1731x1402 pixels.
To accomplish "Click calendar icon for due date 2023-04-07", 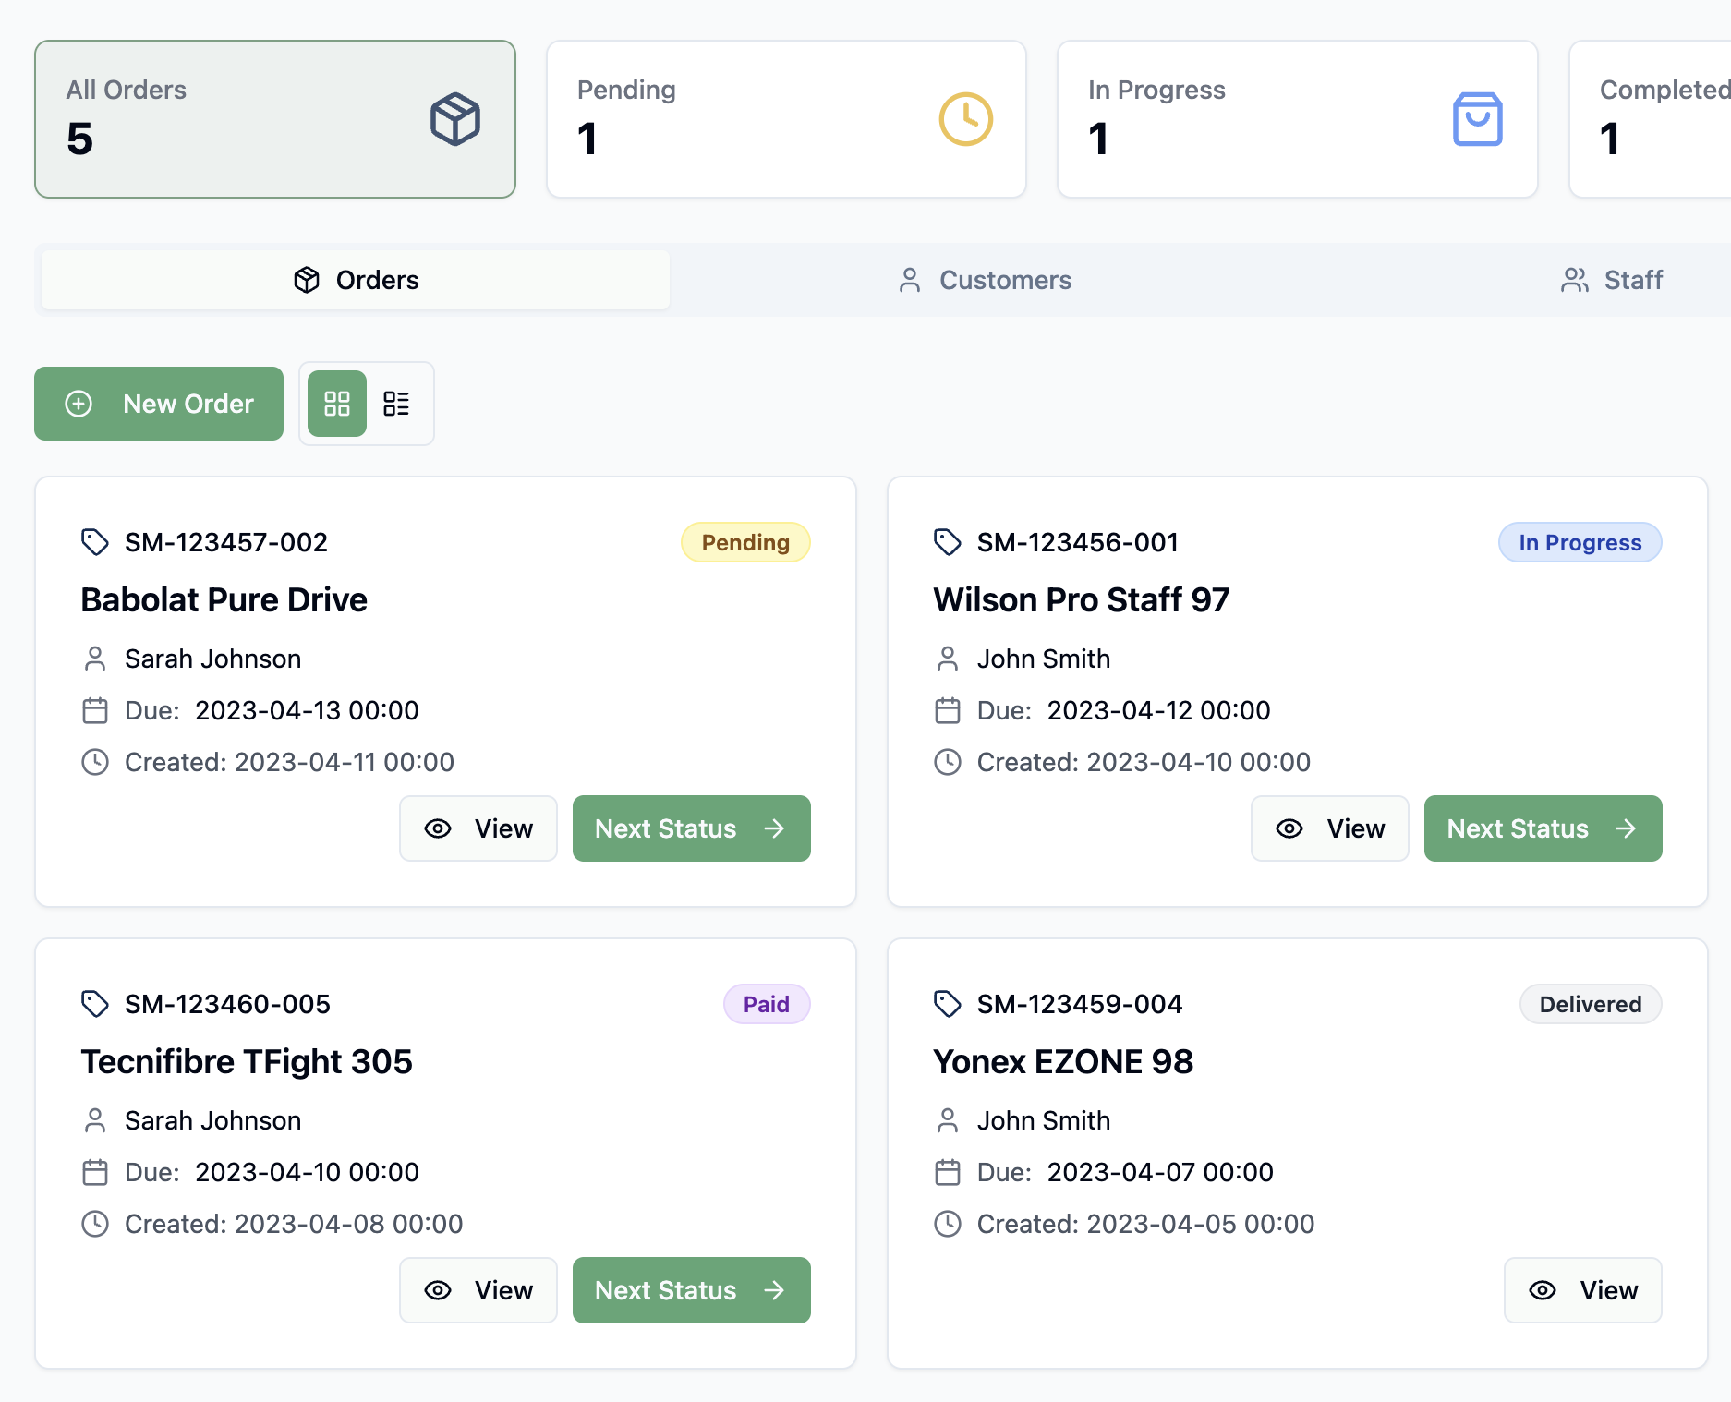I will [x=948, y=1172].
